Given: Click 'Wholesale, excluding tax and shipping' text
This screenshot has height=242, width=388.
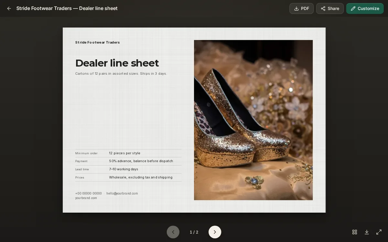Looking at the screenshot, I should coord(141,177).
